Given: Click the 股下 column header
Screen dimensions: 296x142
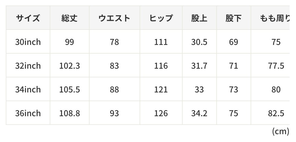Looking at the screenshot, I should pyautogui.click(x=233, y=18).
